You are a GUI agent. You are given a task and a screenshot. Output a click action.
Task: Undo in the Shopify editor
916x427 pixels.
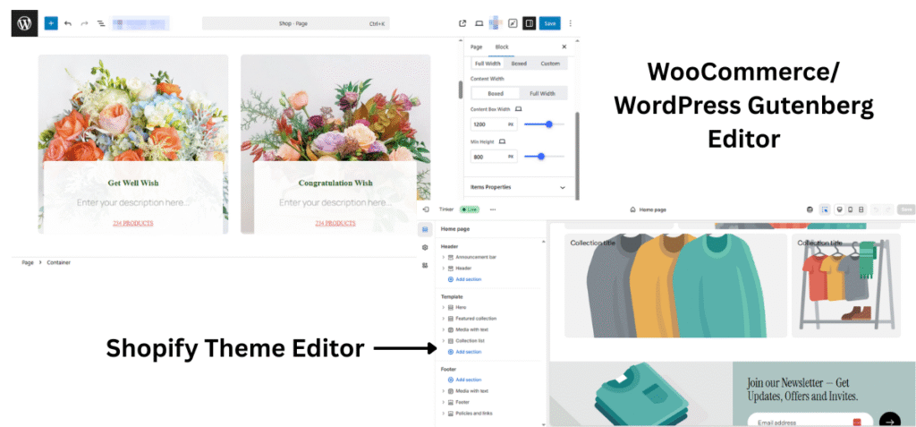876,209
